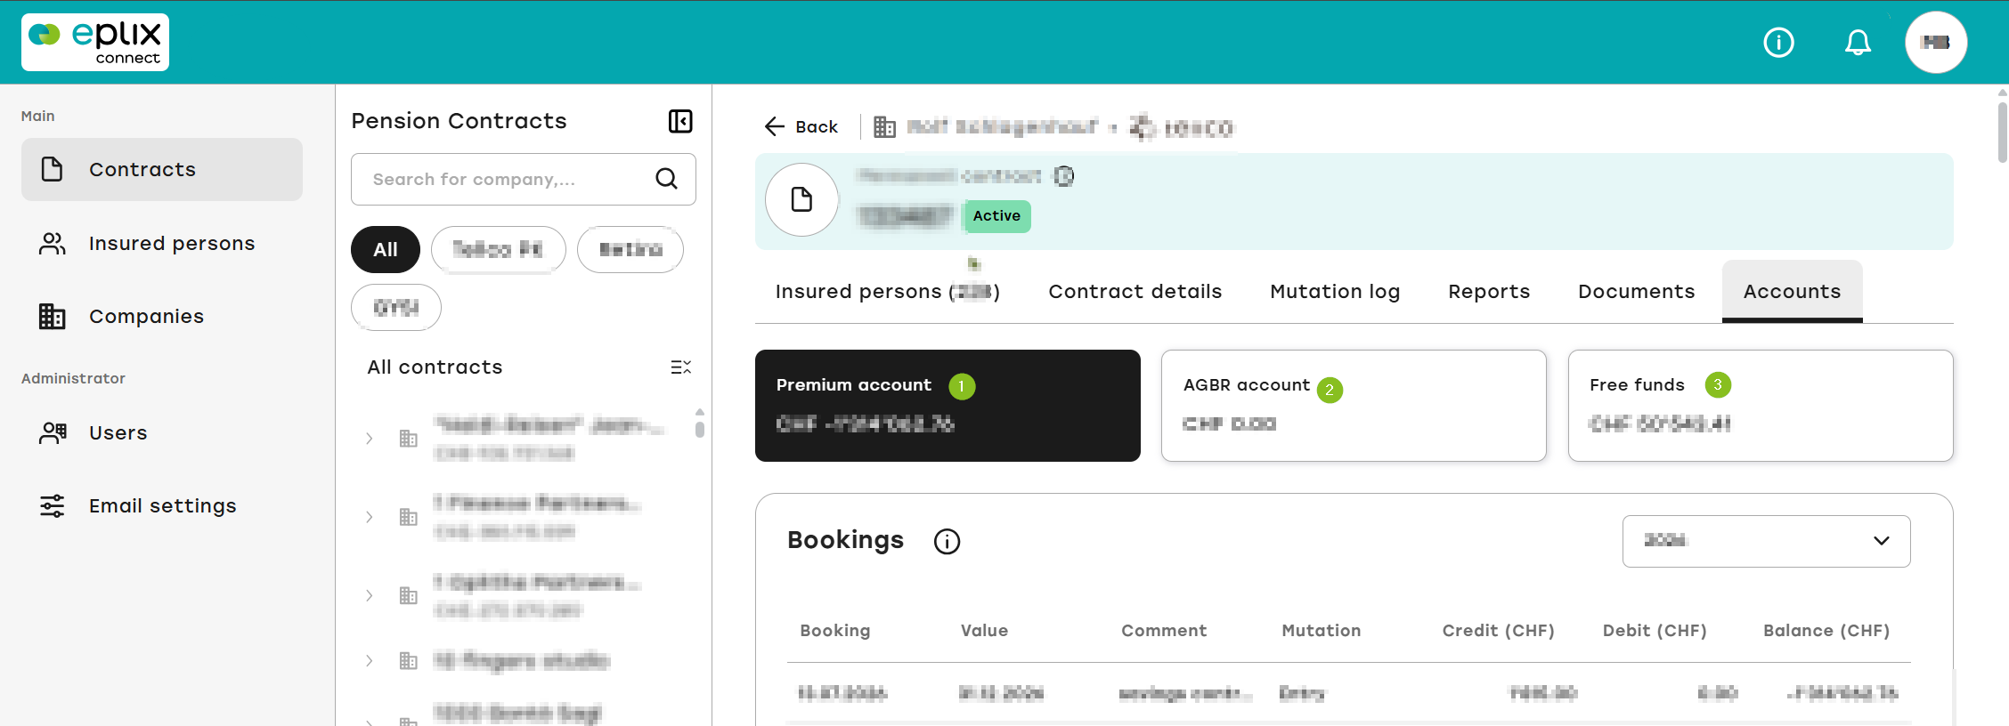Click the Balance (CHF) column header
Image resolution: width=2009 pixels, height=726 pixels.
[1826, 630]
